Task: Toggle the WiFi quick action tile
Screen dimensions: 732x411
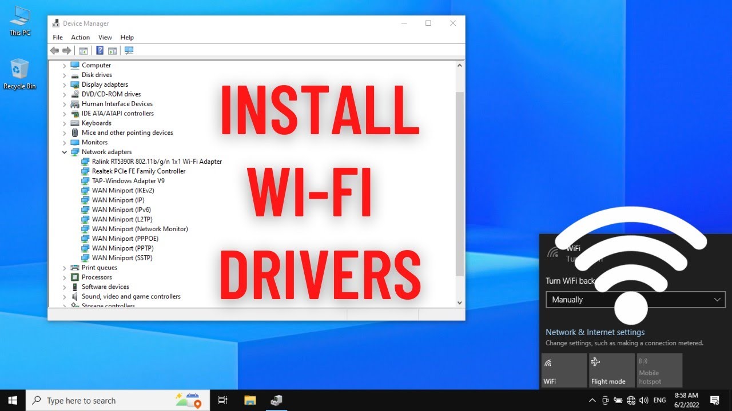Action: click(564, 370)
